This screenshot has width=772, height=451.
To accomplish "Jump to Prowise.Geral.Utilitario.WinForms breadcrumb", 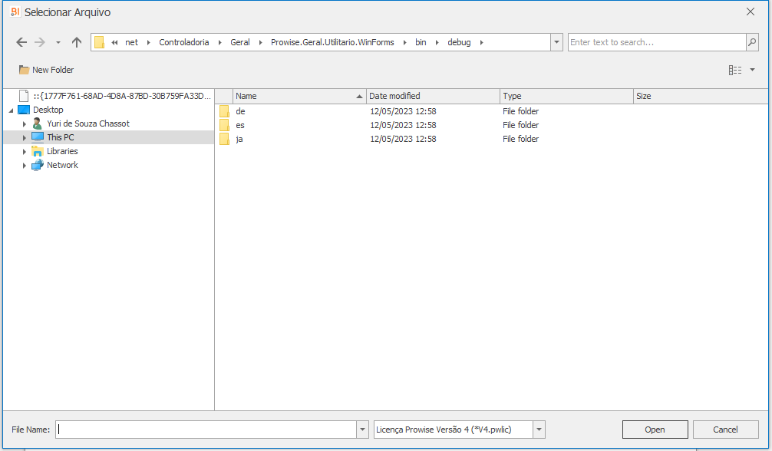I will click(332, 42).
